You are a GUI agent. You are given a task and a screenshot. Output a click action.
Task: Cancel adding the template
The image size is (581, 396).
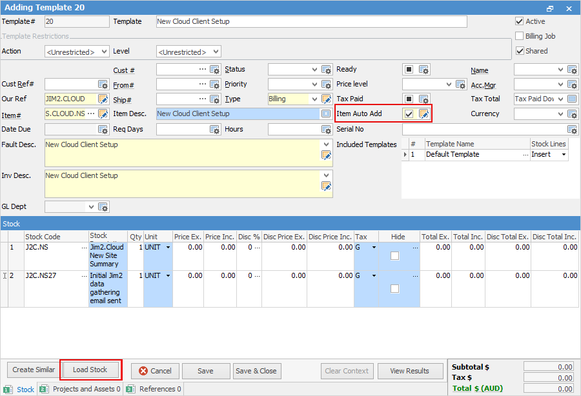point(155,371)
